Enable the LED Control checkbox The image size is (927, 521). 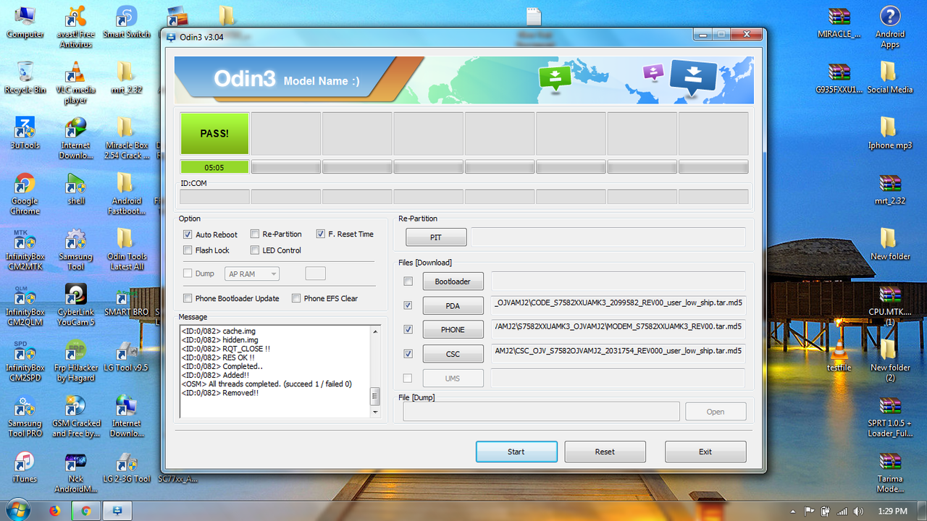click(x=255, y=250)
